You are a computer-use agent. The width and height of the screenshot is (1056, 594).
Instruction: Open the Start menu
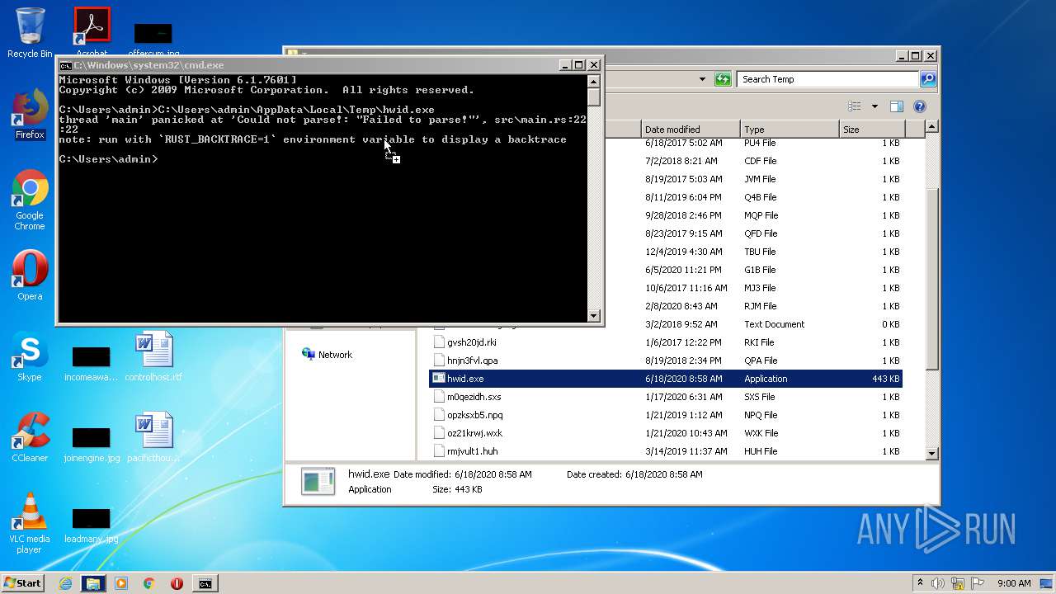coord(23,583)
